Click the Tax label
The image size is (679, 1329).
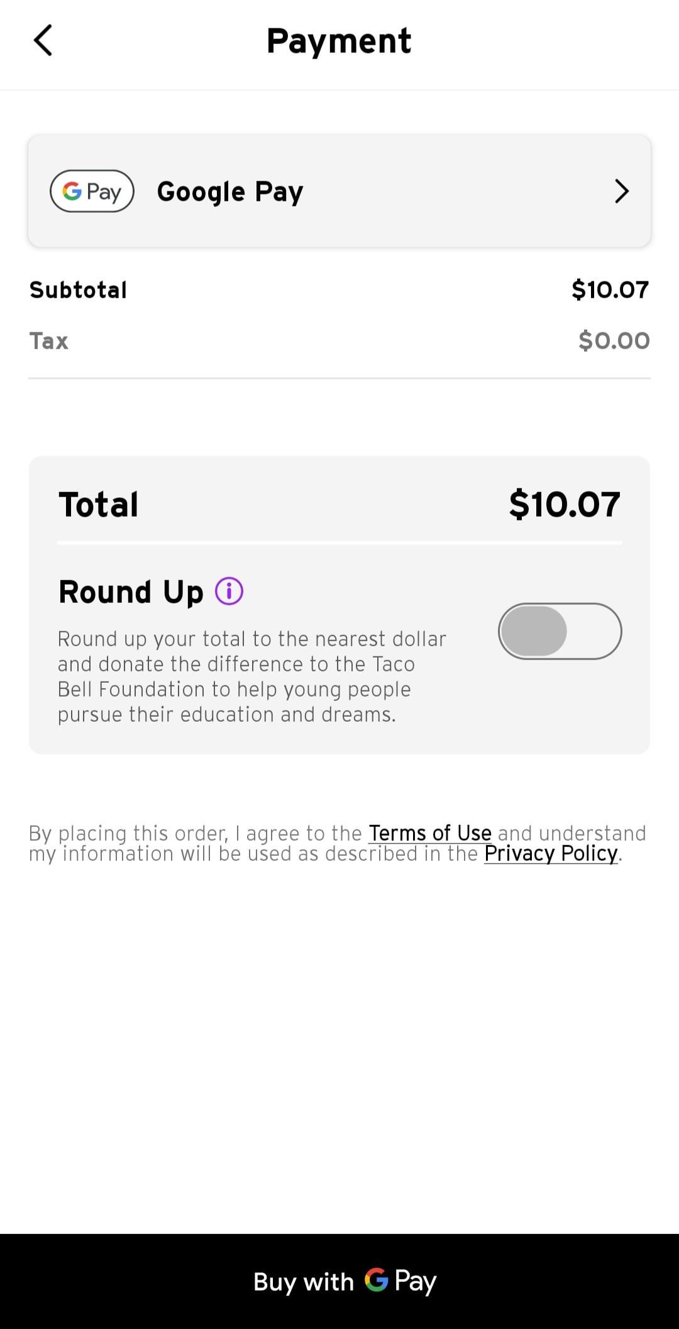tap(49, 340)
